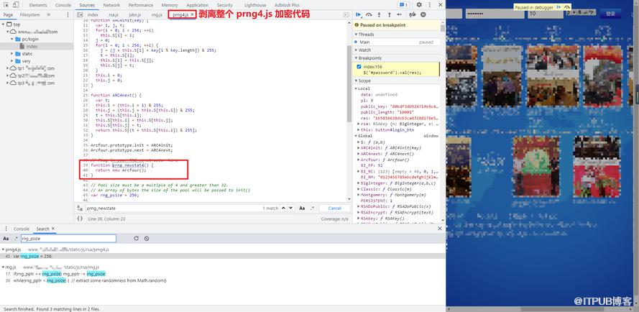Toggle pause on exceptions icon
This screenshot has height=312, width=639.
click(423, 14)
